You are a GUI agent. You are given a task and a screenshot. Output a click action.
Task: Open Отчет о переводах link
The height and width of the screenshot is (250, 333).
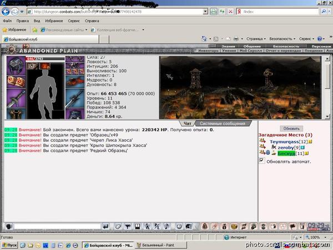pos(283,51)
